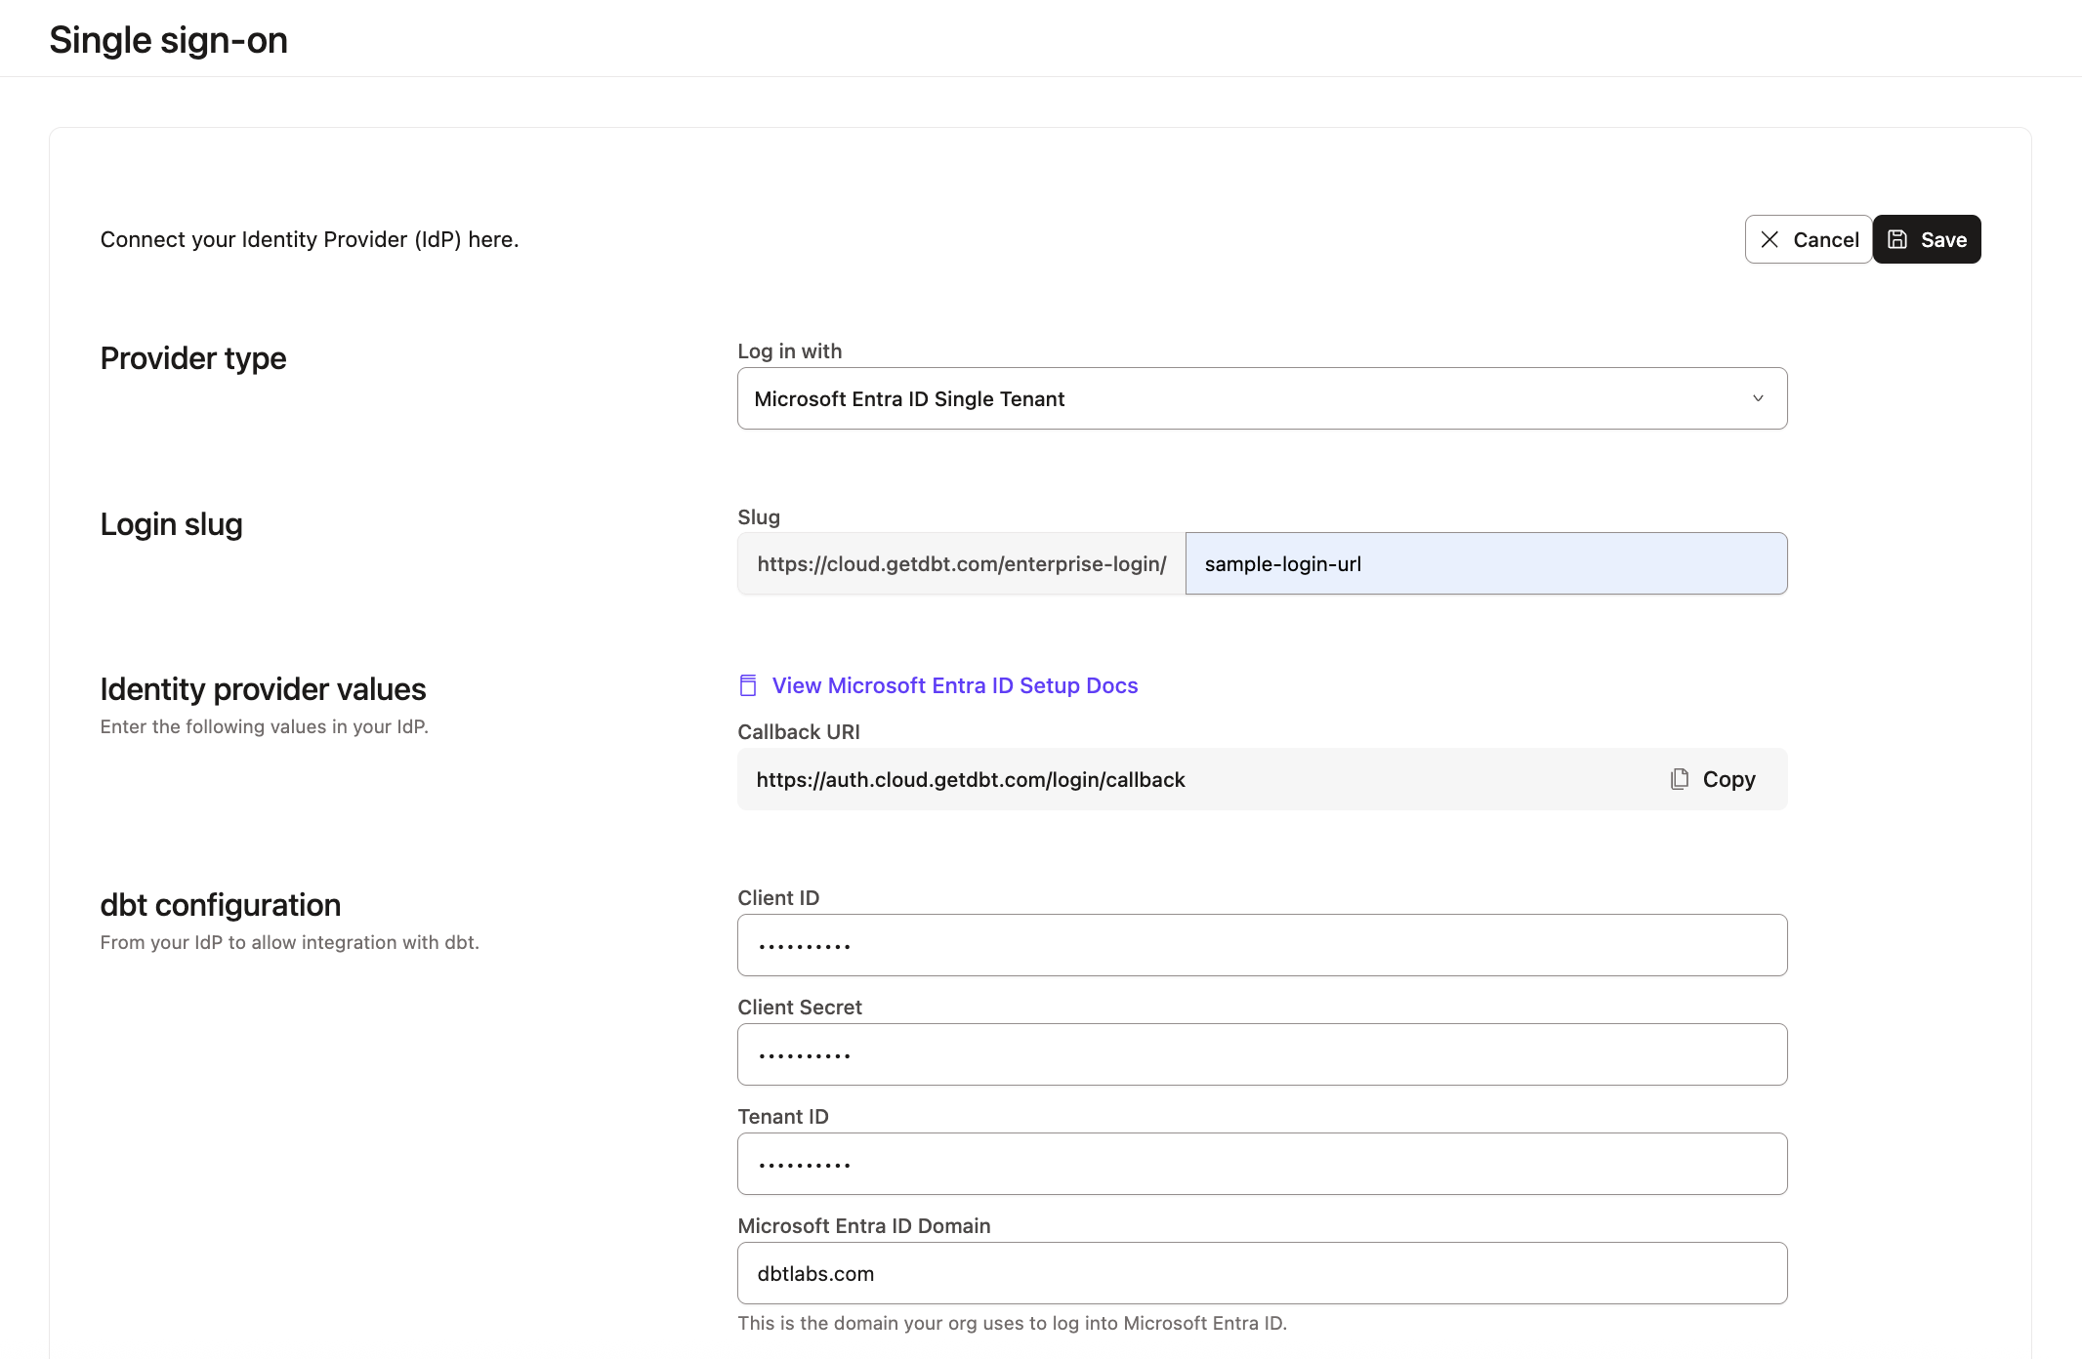Screen dimensions: 2082x1359
Task: Edit the Microsoft Entra ID Domain value 'dbtlabs.com'
Action: 1262,1272
